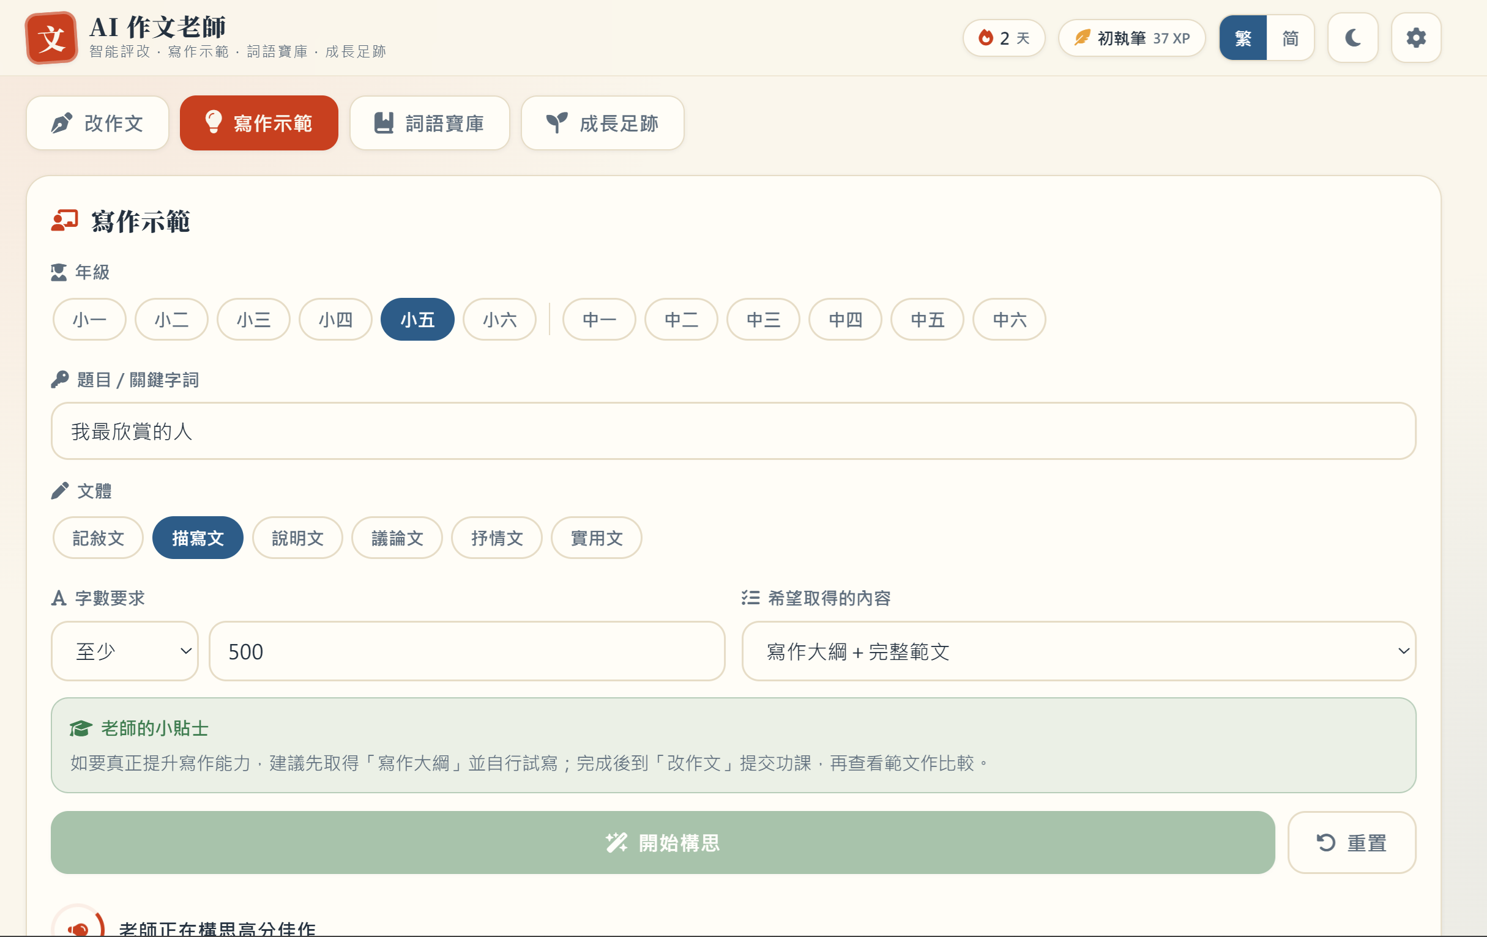Open the 寫作大綱 + 完整範文 dropdown

[x=1079, y=651]
